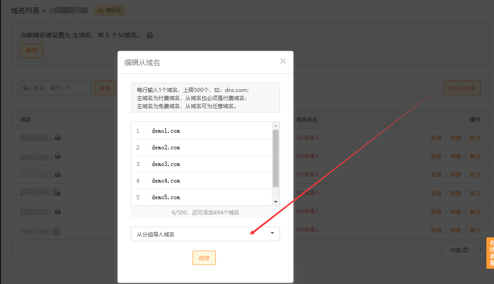Click 续费 link in first row
Screen dimensions: 494x284
pos(455,138)
